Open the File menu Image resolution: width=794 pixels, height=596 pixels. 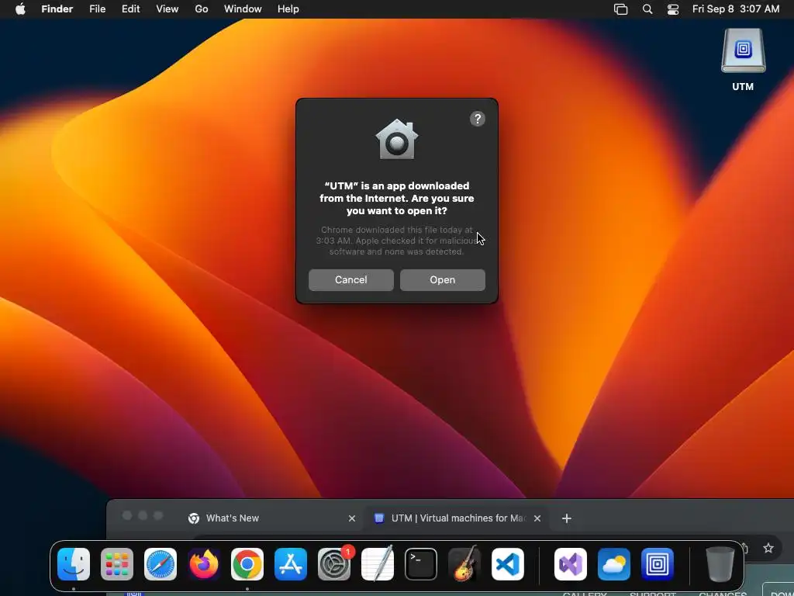(97, 9)
